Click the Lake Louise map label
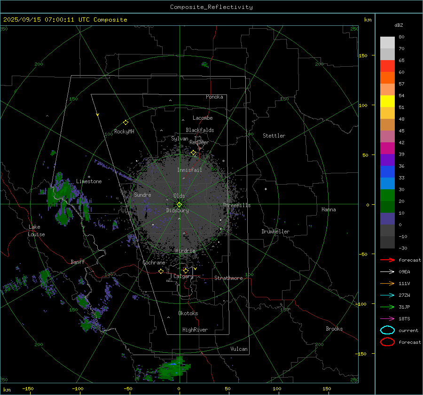 36,231
